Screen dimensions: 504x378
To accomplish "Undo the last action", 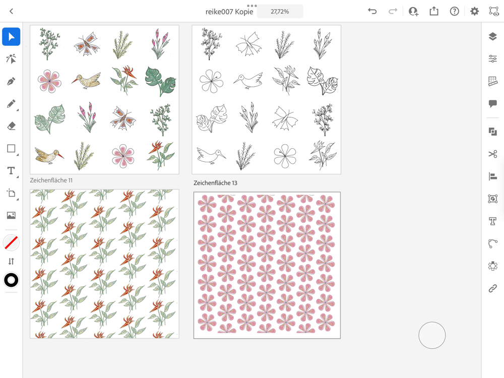I will (x=372, y=11).
